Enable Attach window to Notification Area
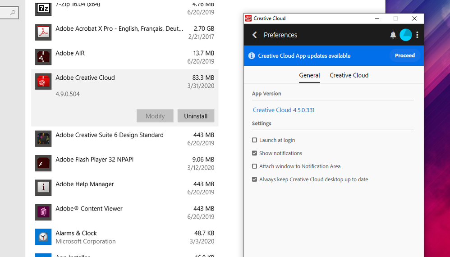 (x=254, y=166)
